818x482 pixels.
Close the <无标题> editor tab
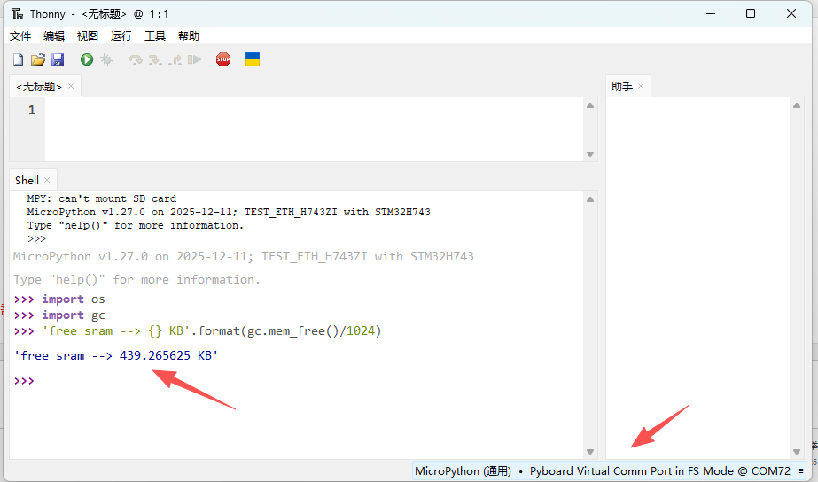72,87
